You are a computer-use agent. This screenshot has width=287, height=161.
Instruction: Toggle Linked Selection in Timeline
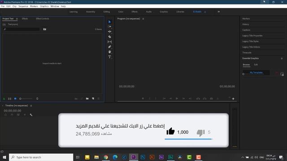coord(18,115)
